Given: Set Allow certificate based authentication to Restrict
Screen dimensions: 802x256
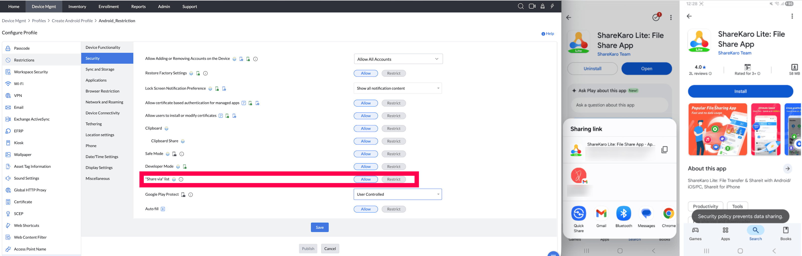Looking at the screenshot, I should [394, 103].
